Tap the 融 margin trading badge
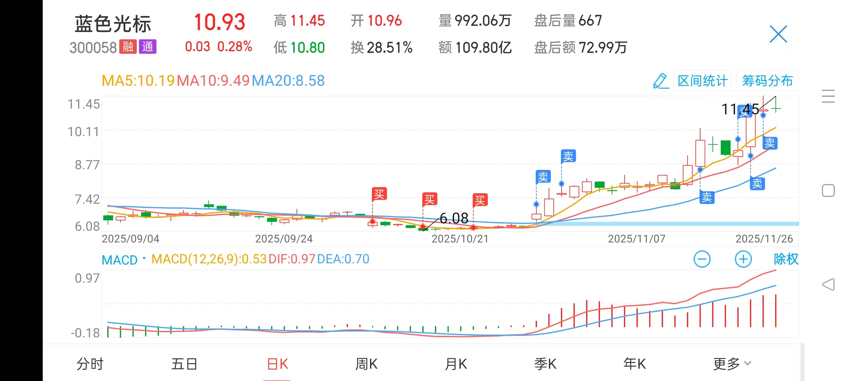 coord(128,47)
